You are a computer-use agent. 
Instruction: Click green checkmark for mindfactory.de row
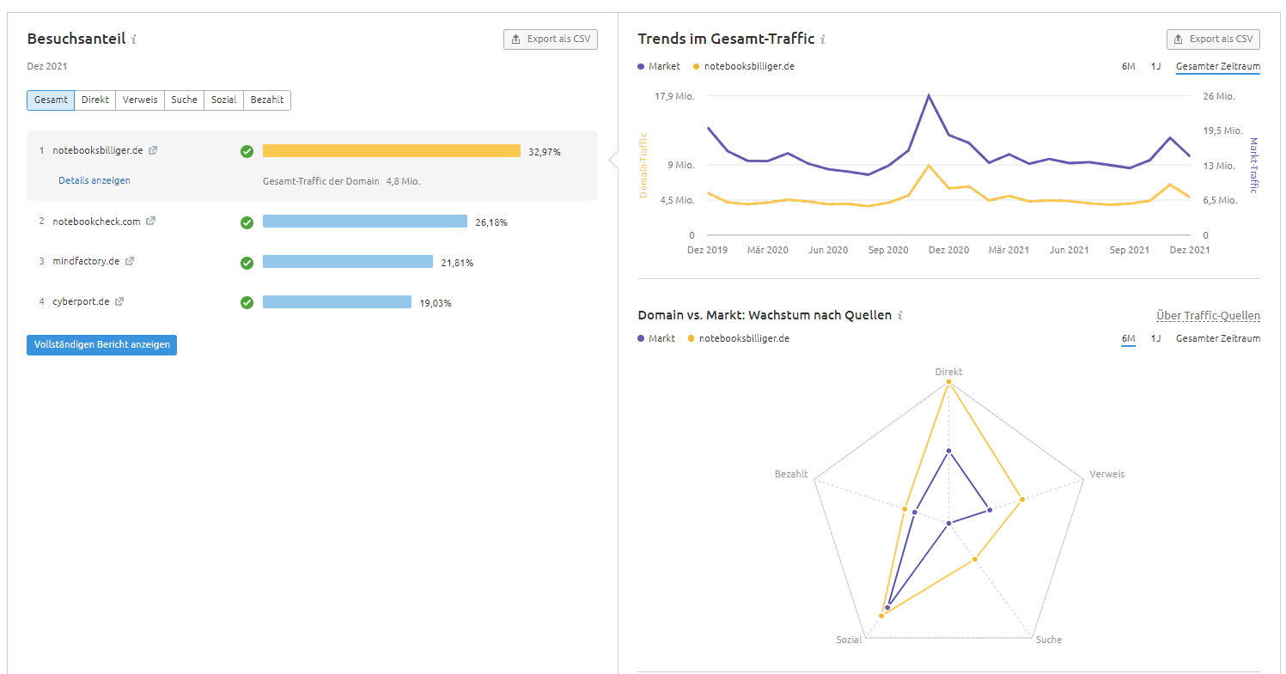(247, 263)
